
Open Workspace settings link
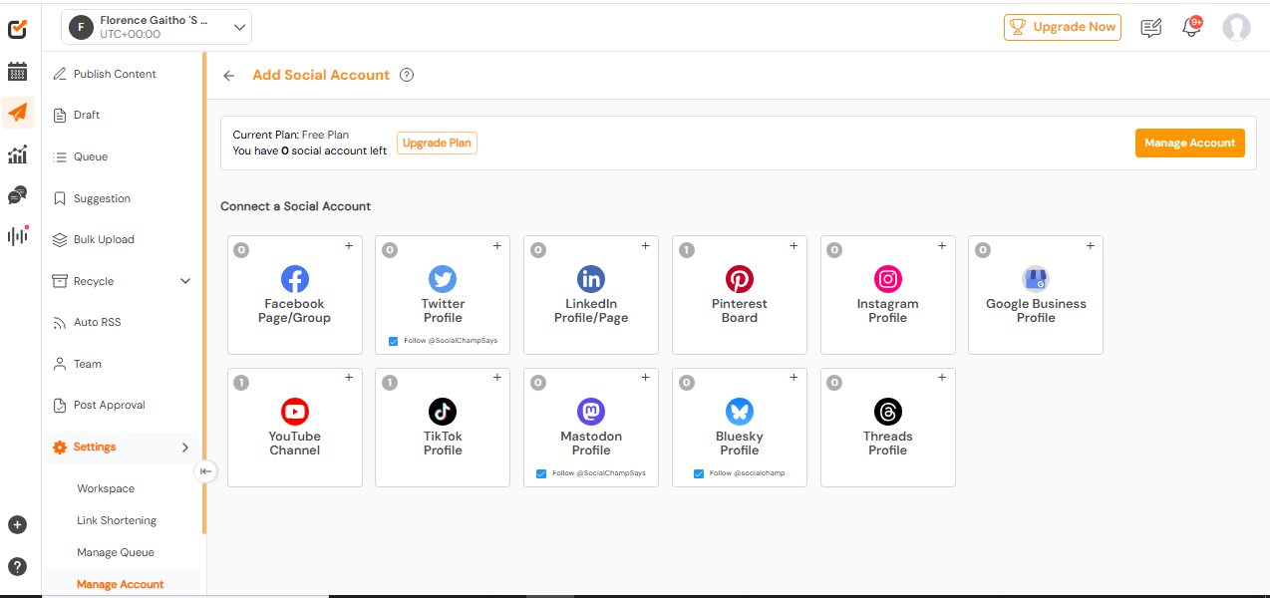coord(106,488)
